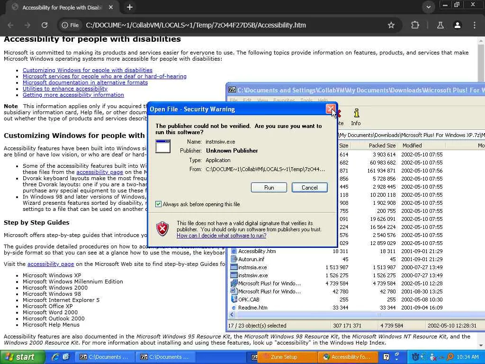Click the blue round system tray icon
The width and height of the screenshot is (485, 364).
[415, 357]
